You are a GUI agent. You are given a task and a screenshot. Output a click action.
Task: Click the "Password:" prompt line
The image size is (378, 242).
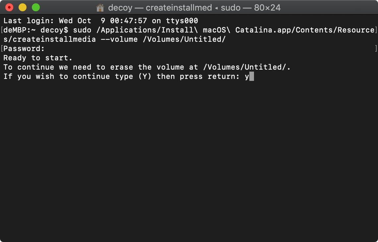(24, 49)
